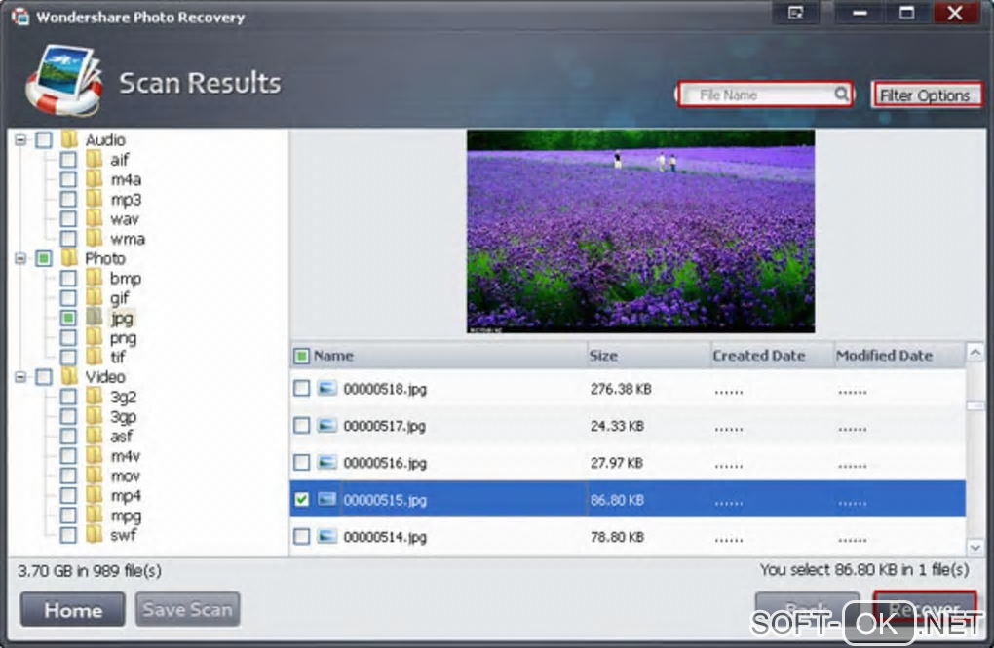Click the asf folder icon

click(94, 436)
